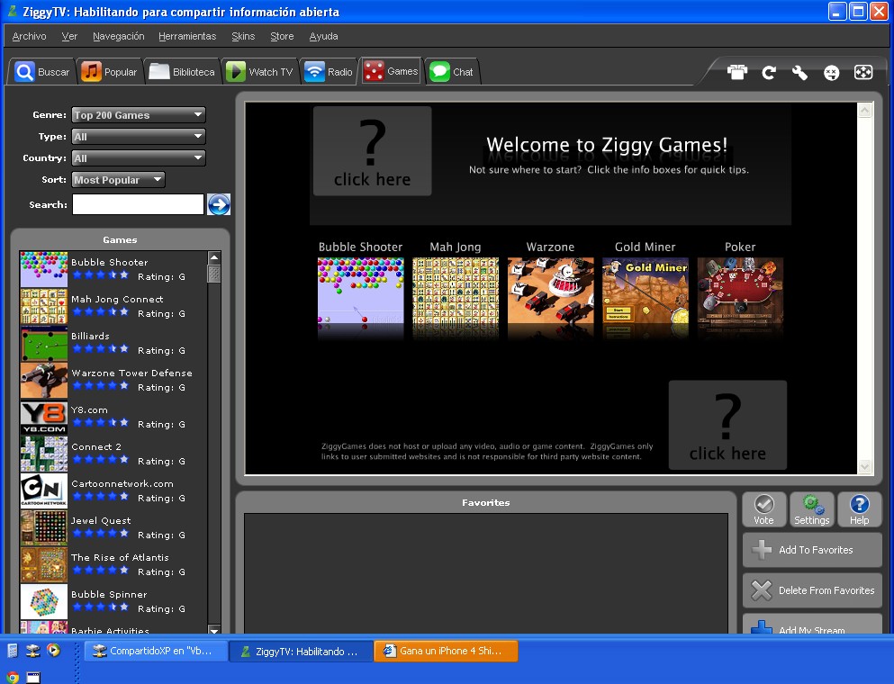The height and width of the screenshot is (684, 894).
Task: Switch to the Buscar tab
Action: (x=42, y=72)
